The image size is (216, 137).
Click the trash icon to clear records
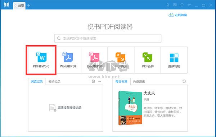click(93, 81)
